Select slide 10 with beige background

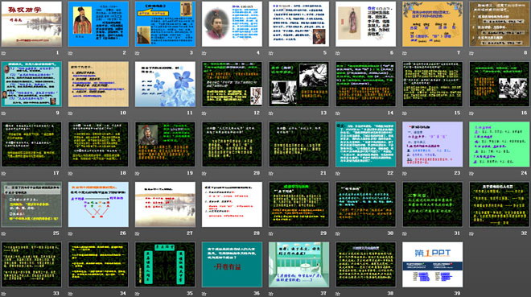pos(98,84)
